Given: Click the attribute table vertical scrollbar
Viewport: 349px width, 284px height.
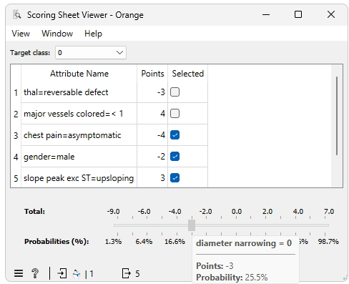Looking at the screenshot, I should (x=337, y=116).
